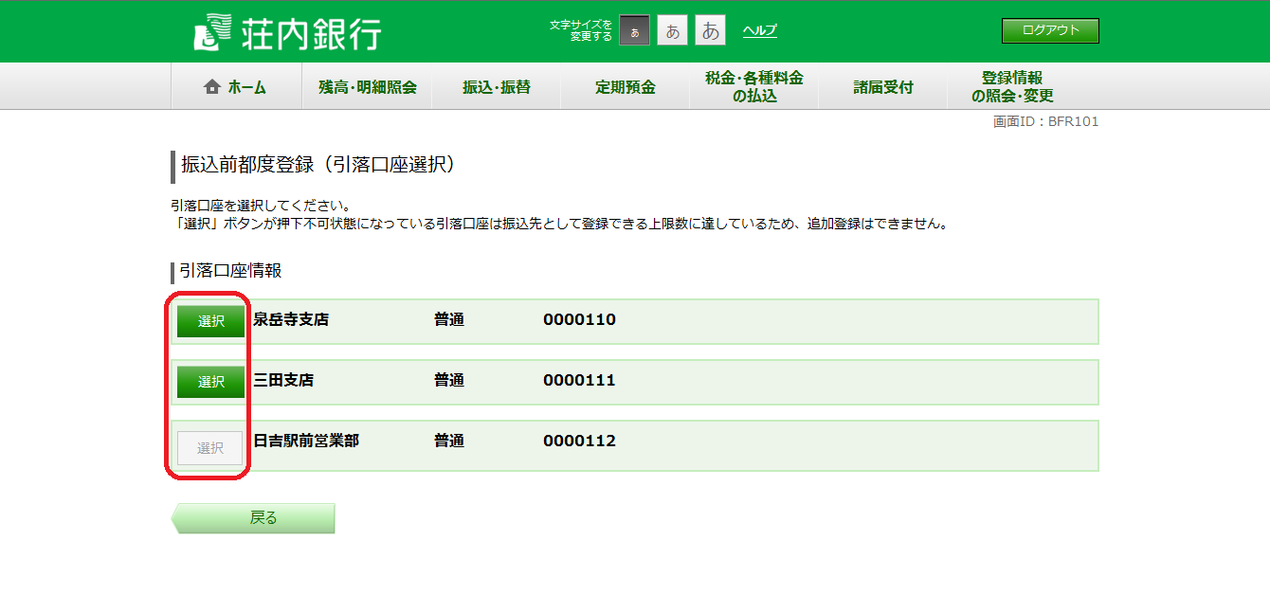Open 登録情報の照会・変更 menu

point(1011,87)
